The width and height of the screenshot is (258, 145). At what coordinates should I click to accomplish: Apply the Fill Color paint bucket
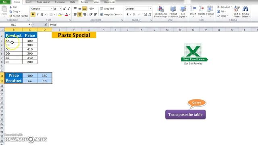[60, 14]
